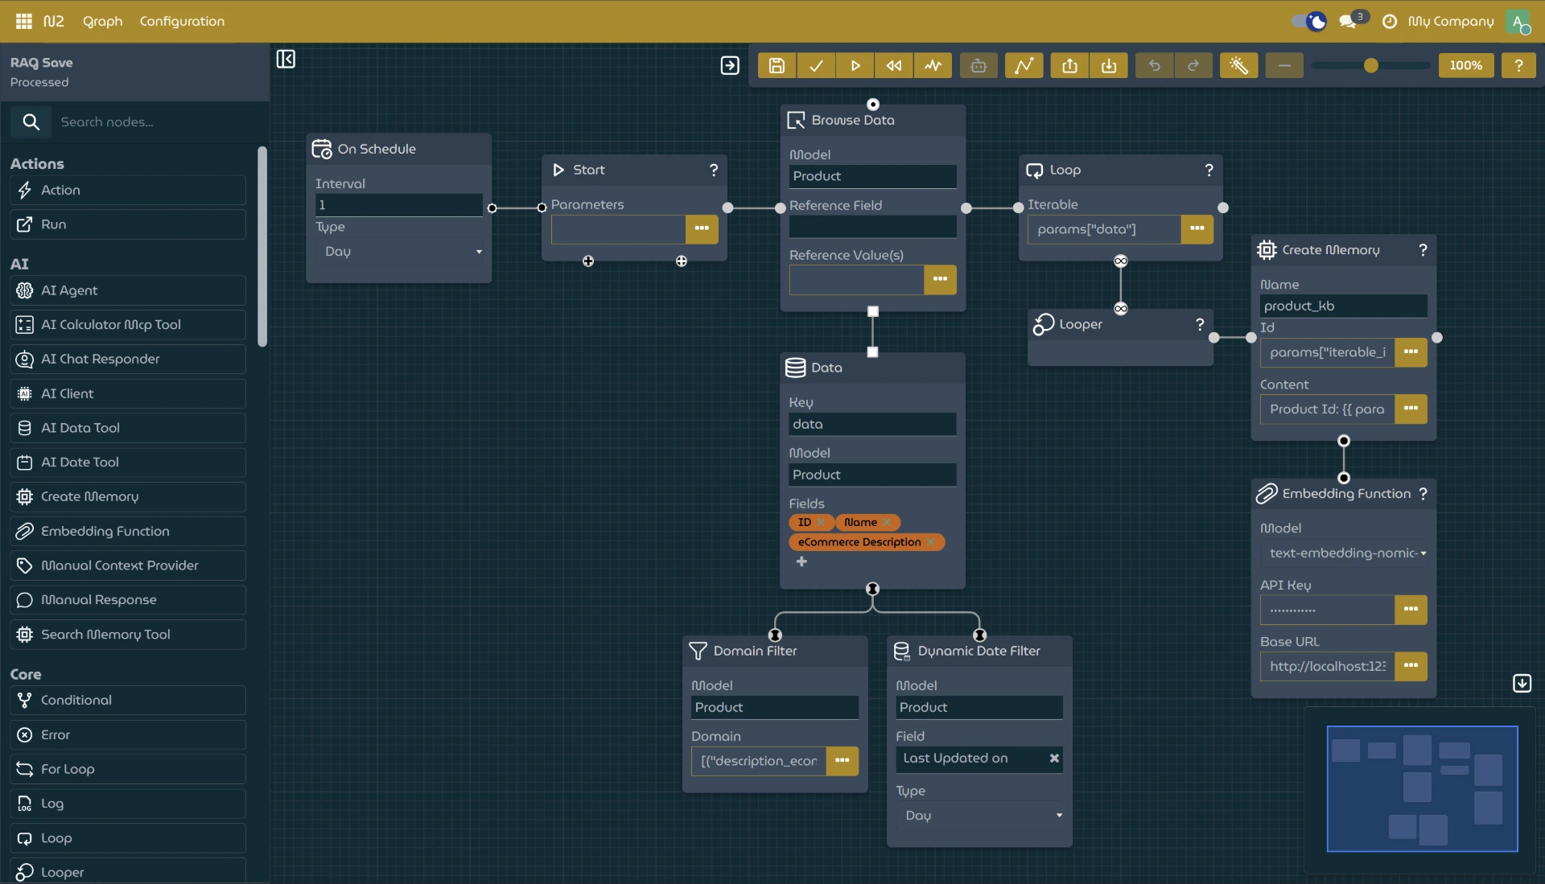Open Embedding Function model dropdown
The width and height of the screenshot is (1545, 884).
click(1344, 553)
